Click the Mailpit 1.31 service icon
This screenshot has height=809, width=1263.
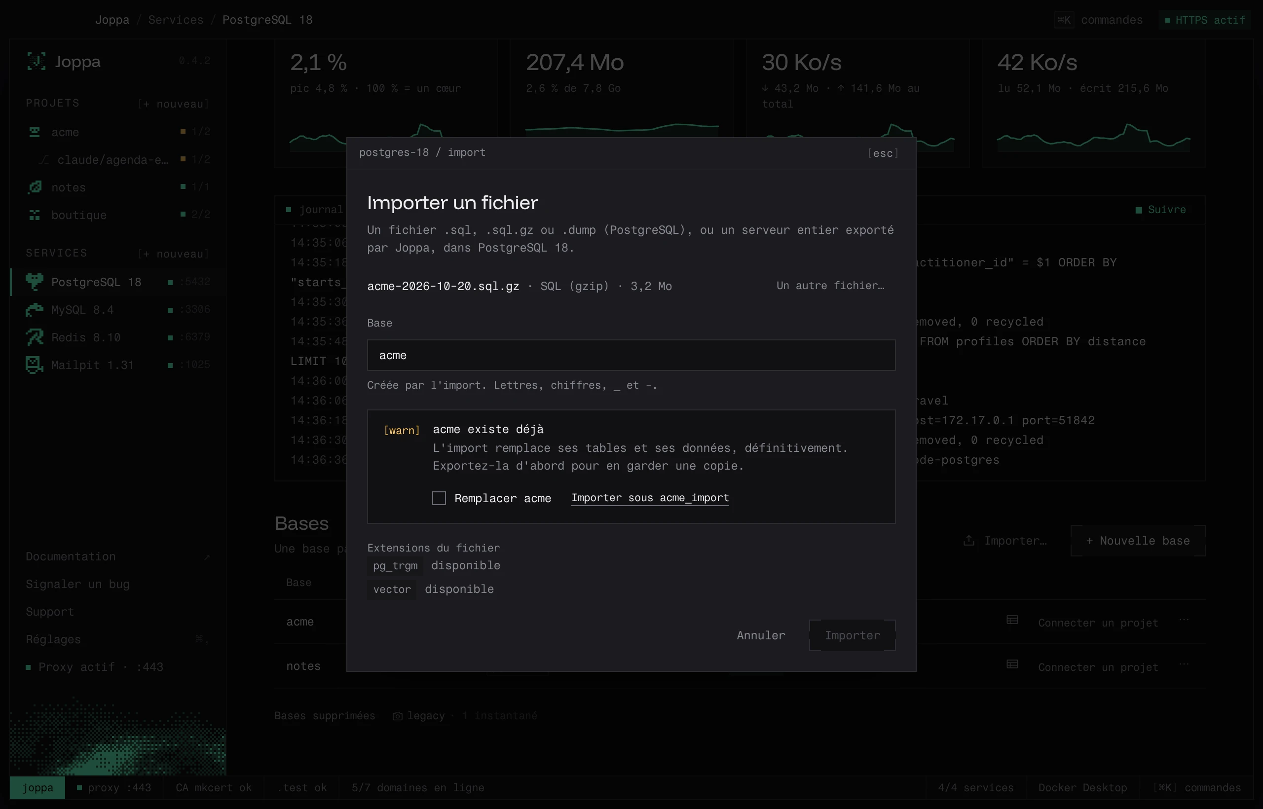pos(35,365)
